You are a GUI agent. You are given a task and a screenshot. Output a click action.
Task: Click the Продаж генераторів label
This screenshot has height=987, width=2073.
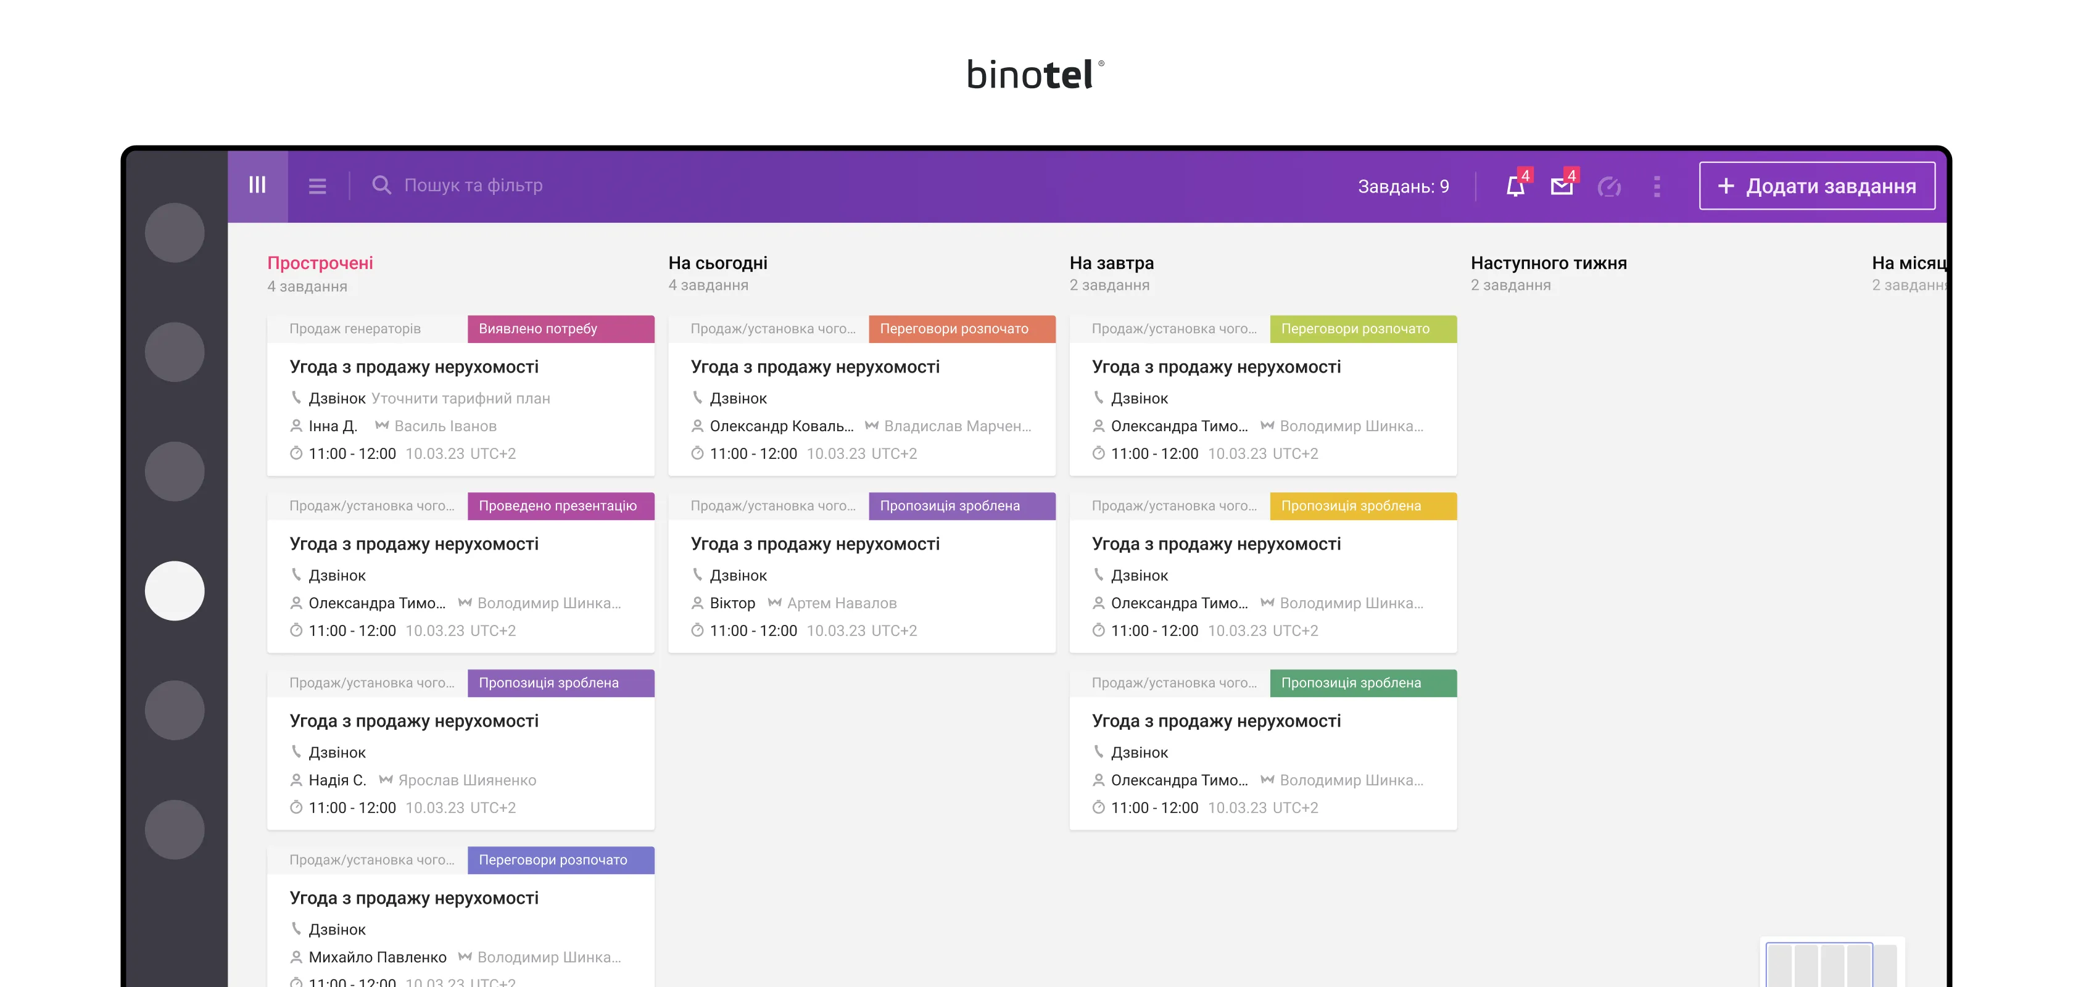pyautogui.click(x=355, y=328)
